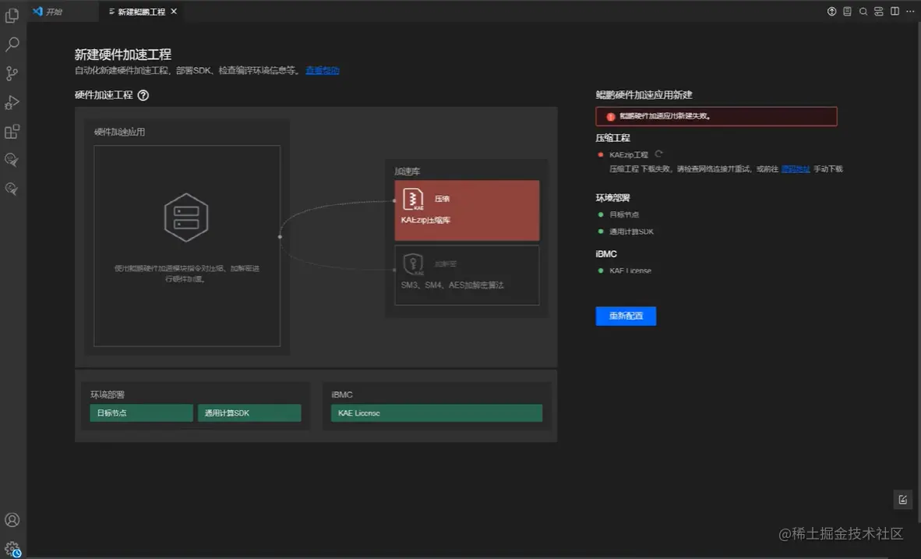Click the help question mark beside 硬件加速工程

(143, 95)
